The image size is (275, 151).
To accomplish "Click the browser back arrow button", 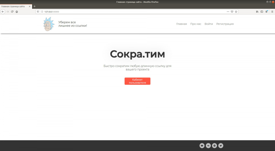I will click(x=3, y=11).
